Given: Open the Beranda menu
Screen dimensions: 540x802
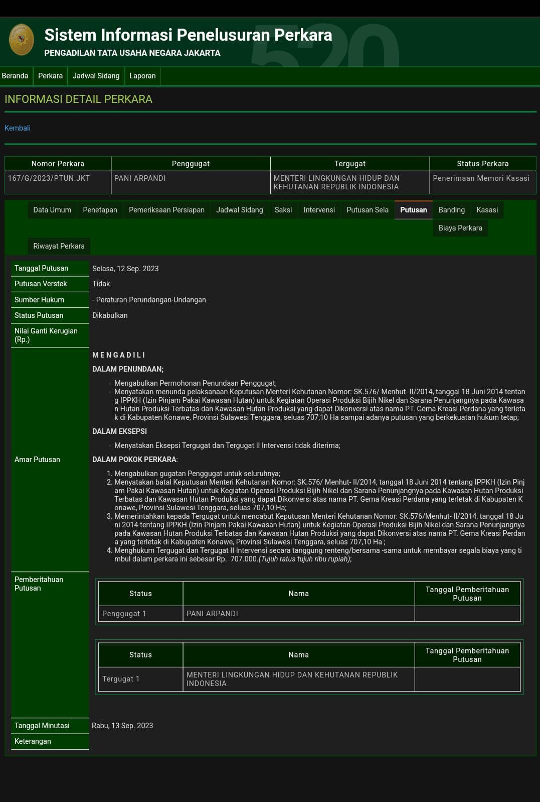Looking at the screenshot, I should point(15,76).
